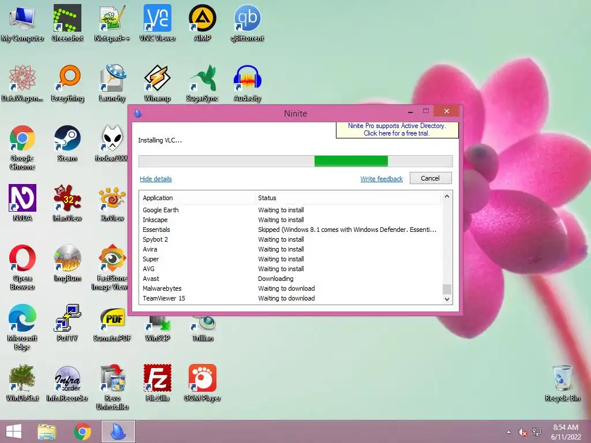591x443 pixels.
Task: Click the DataWagon desktop icon
Action: [x=23, y=83]
